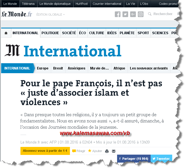Open Le Monde's Twitter page icon
Image resolution: width=185 pixels, height=168 pixels.
[x=125, y=14]
